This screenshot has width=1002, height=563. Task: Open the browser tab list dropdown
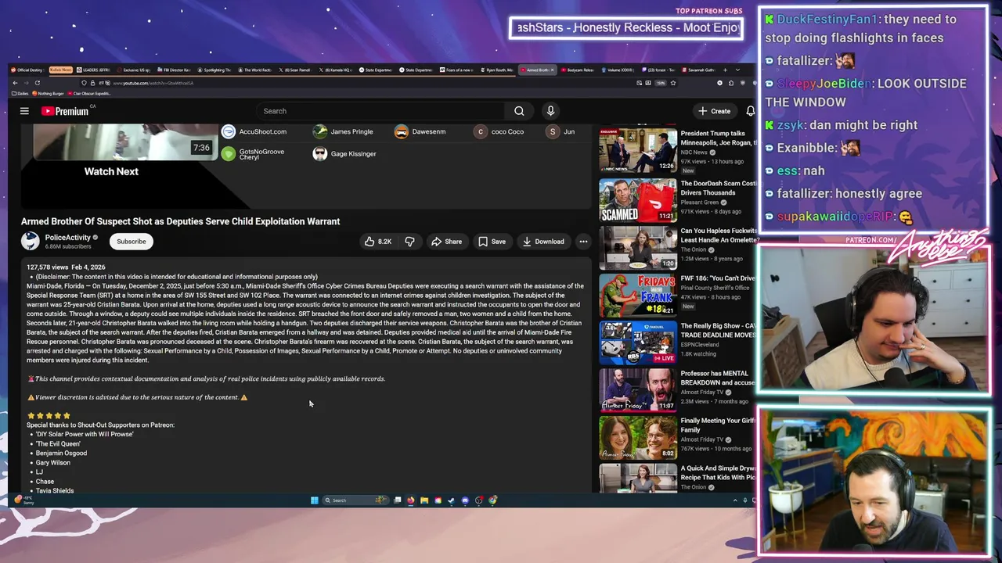[738, 70]
